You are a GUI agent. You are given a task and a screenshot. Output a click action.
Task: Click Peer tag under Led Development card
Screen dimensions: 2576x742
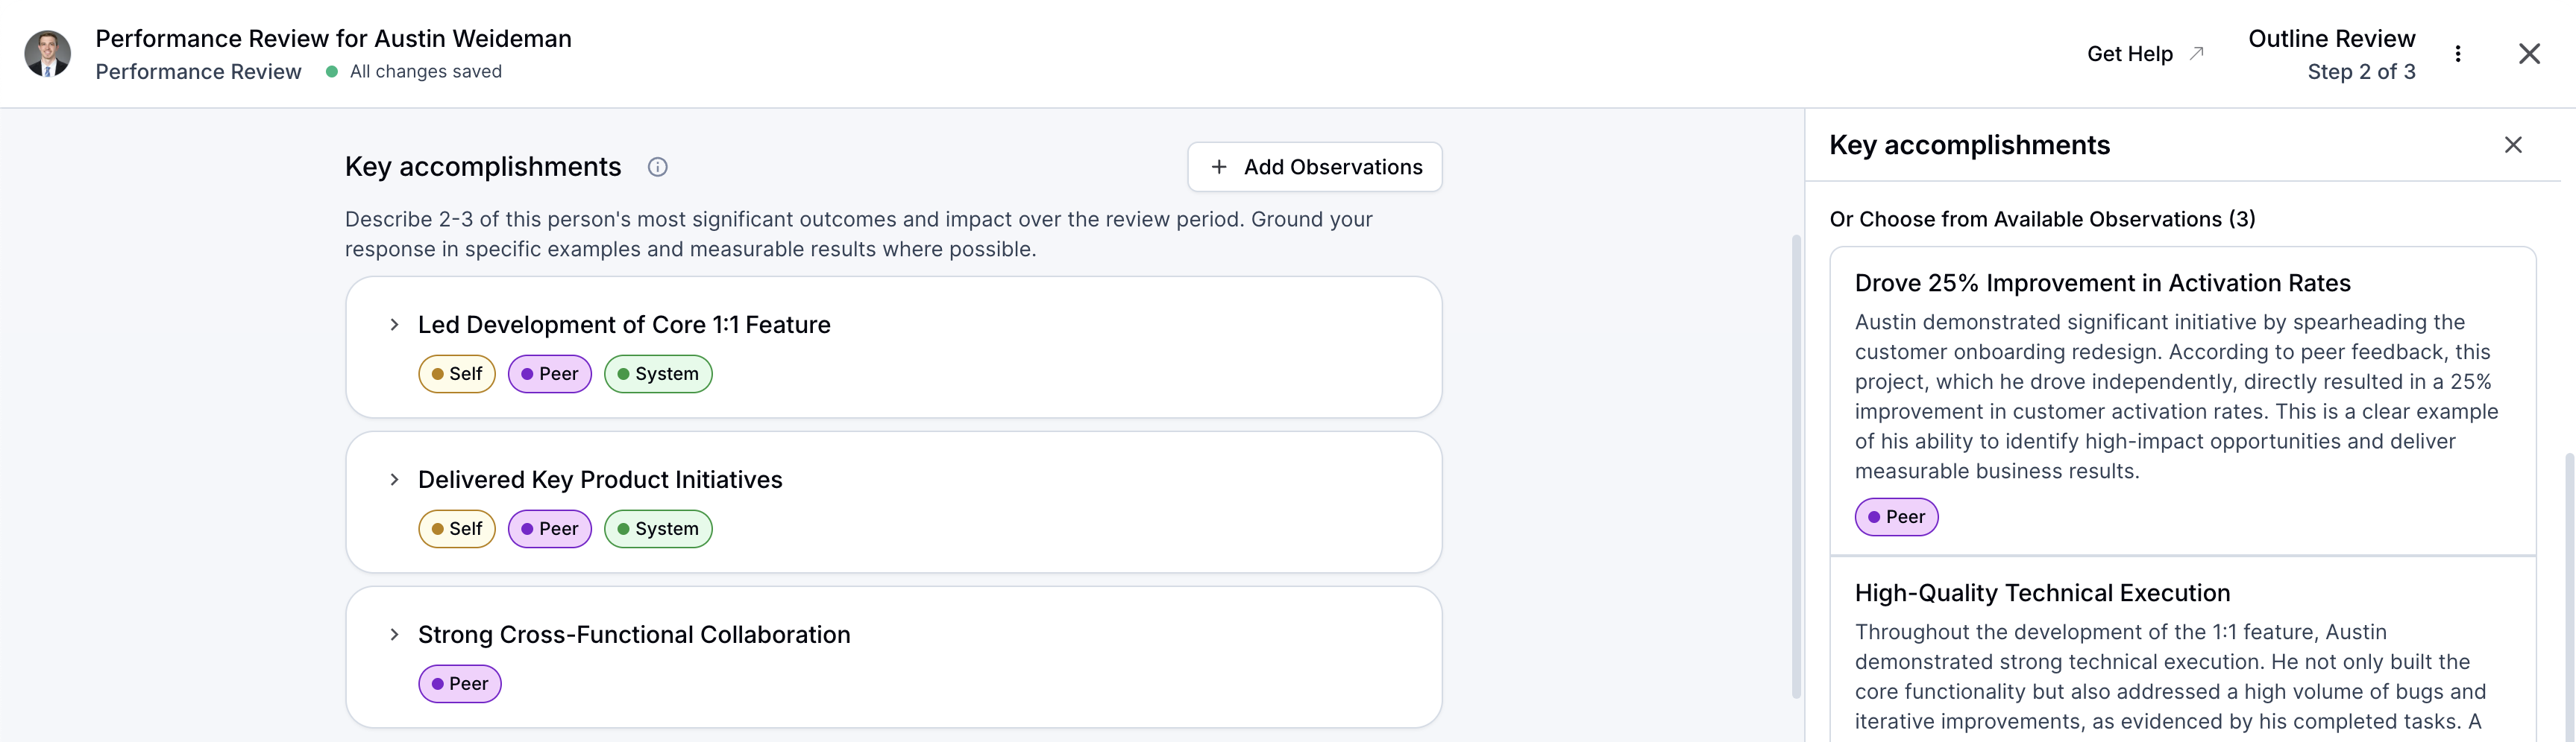(x=550, y=373)
